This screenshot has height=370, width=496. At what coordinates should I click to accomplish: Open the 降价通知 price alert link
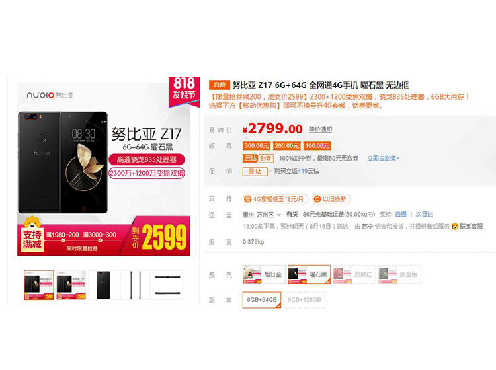[x=321, y=129]
